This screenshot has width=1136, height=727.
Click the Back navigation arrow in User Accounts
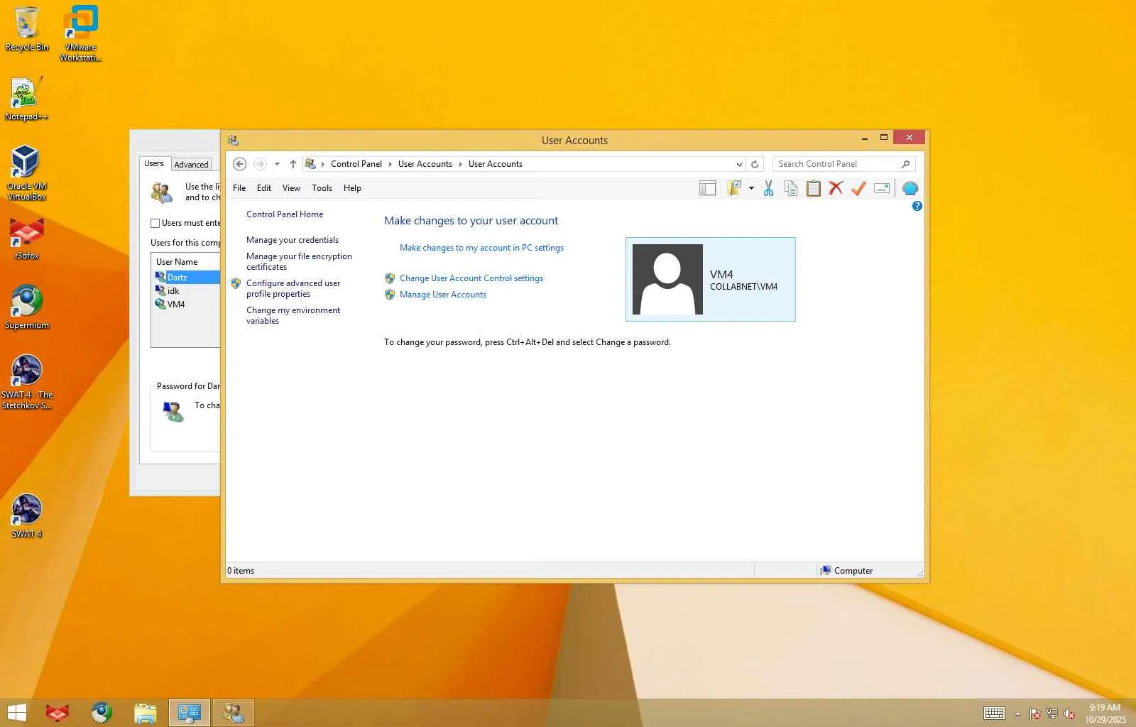(x=240, y=164)
